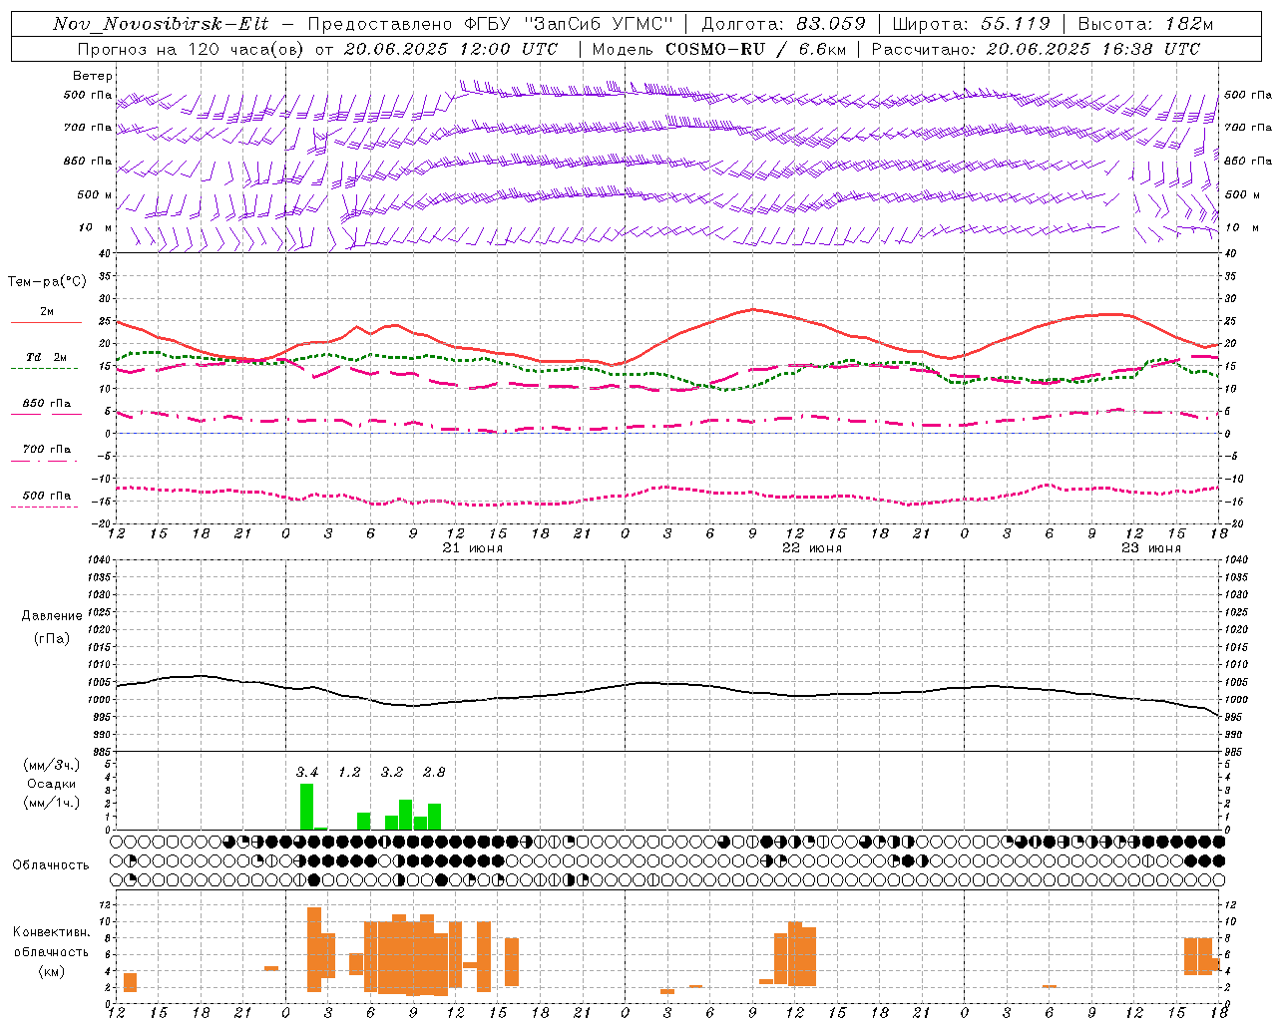The image size is (1277, 1021).
Task: Click the (км) convective cloud unit label
Action: (x=51, y=970)
